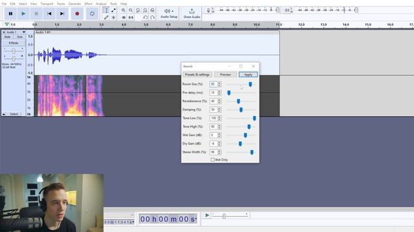Click the Reverb Preview button
The width and height of the screenshot is (414, 232).
pyautogui.click(x=226, y=75)
